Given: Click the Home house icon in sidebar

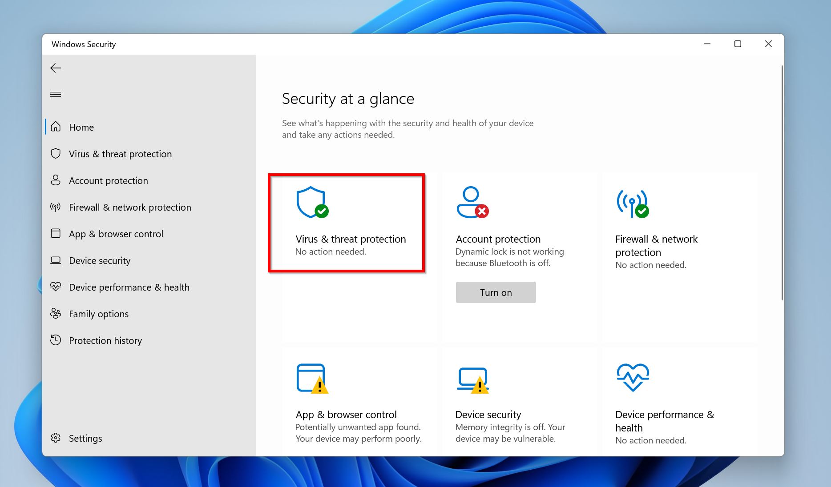Looking at the screenshot, I should pos(56,127).
